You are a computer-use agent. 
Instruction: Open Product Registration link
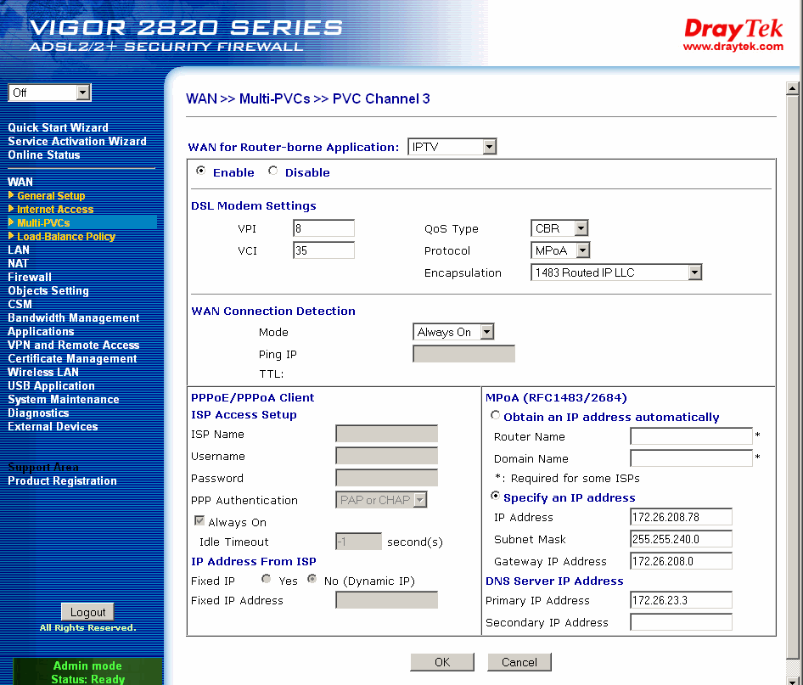click(62, 480)
